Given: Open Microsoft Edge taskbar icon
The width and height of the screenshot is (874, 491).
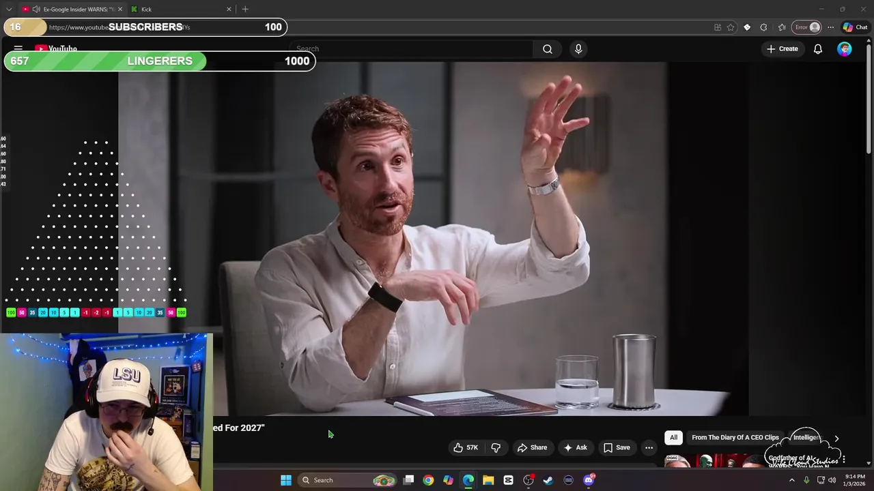Looking at the screenshot, I should [468, 480].
